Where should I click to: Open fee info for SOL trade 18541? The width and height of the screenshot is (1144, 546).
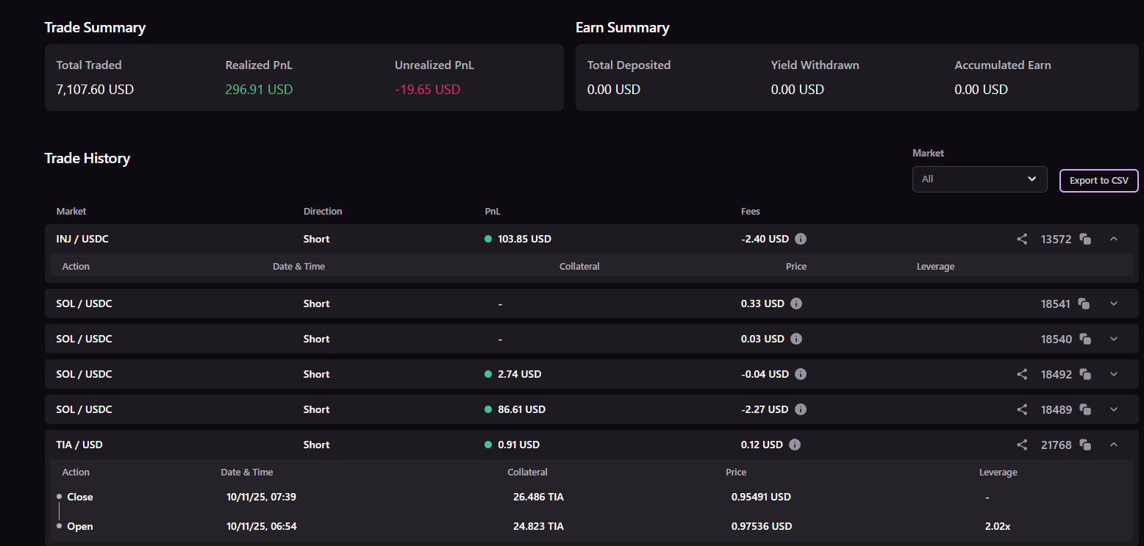click(x=796, y=303)
